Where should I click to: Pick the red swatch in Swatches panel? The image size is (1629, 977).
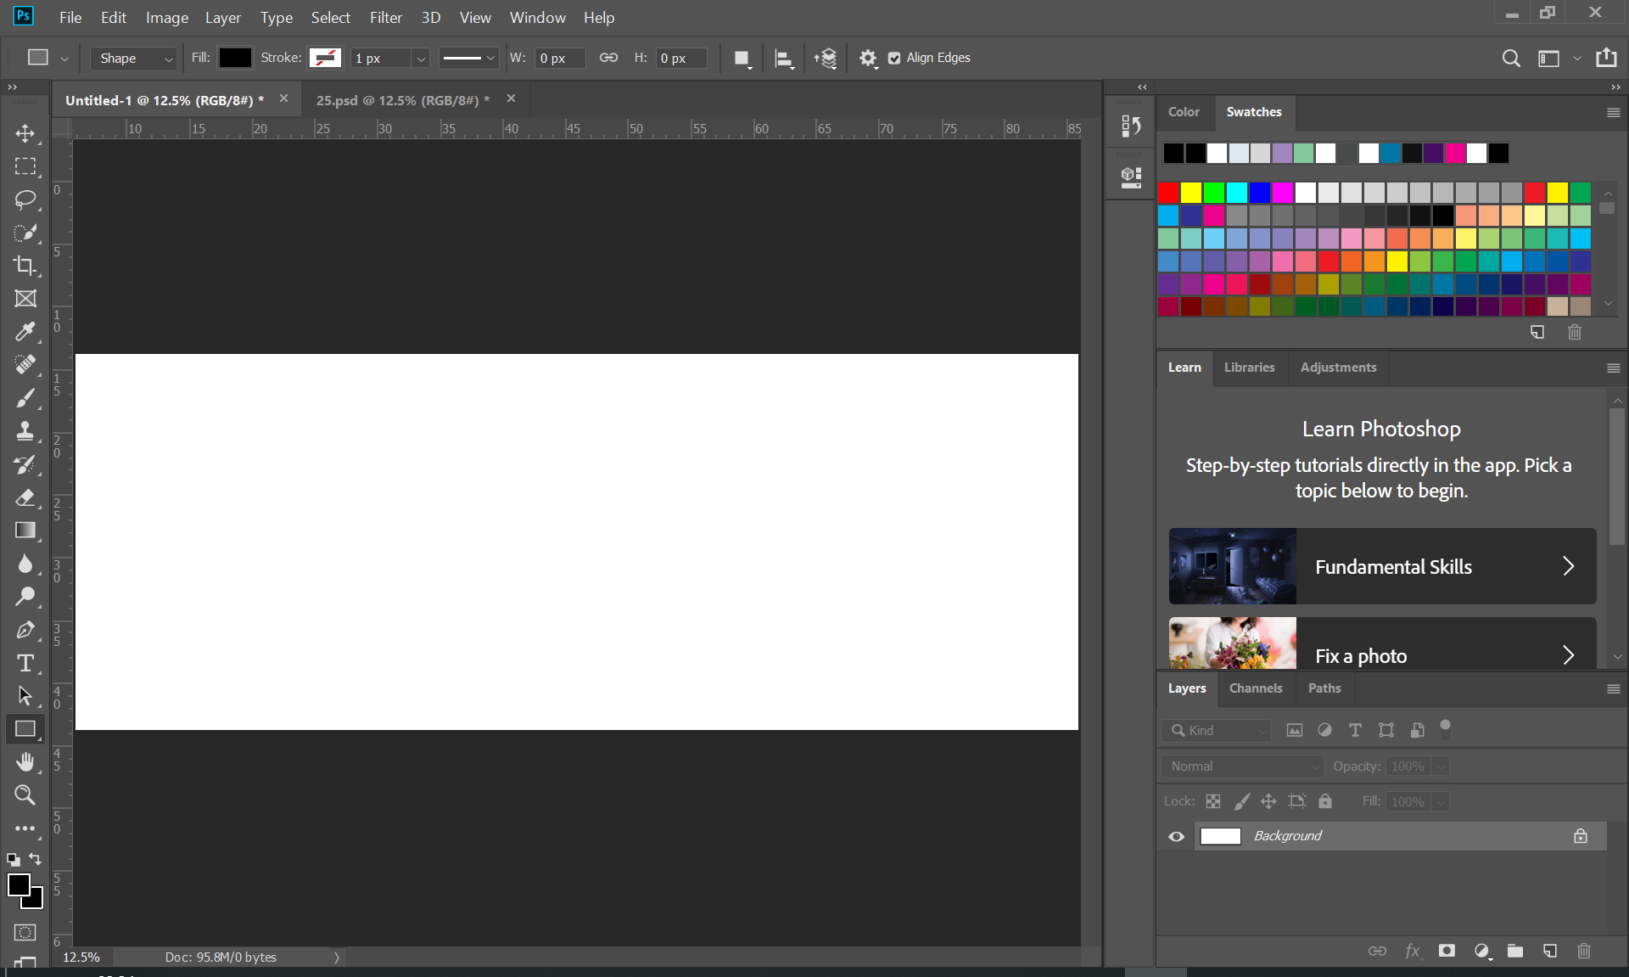[x=1168, y=193]
